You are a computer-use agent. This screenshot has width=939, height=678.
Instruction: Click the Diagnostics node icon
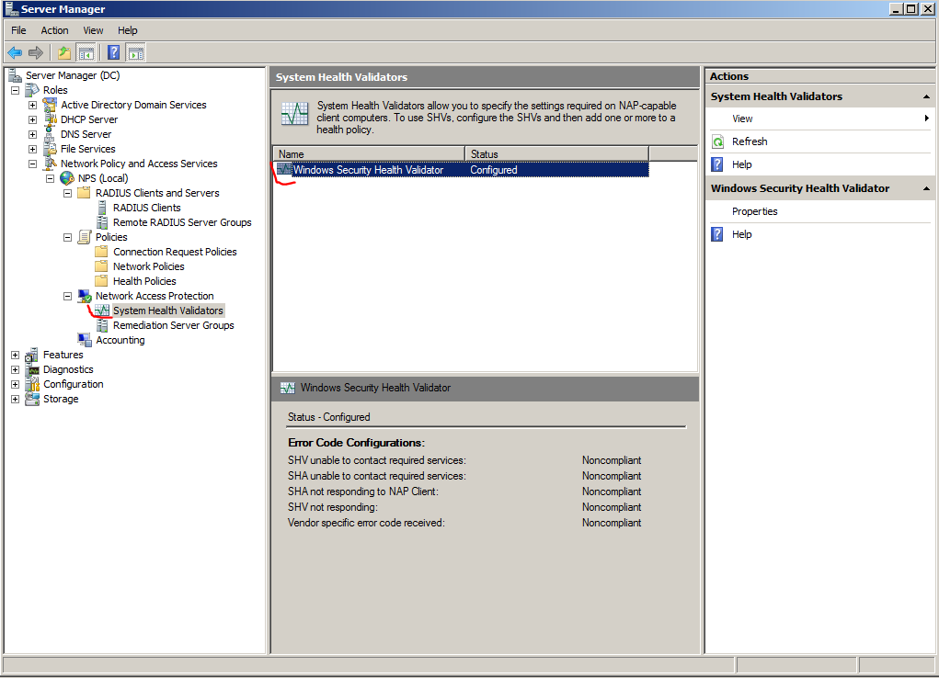click(x=32, y=369)
